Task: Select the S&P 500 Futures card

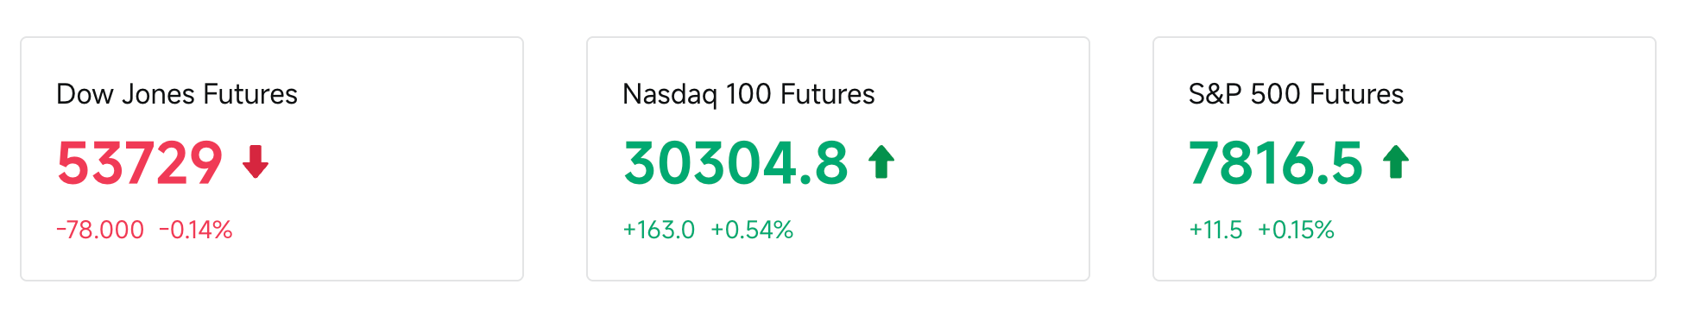Action: point(1405,159)
